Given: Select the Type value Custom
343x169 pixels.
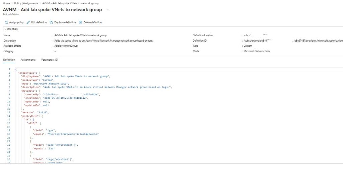Looking at the screenshot, I should point(248,46).
